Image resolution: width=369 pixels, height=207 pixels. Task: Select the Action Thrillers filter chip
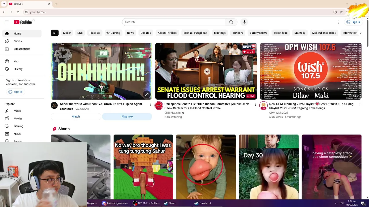[x=167, y=33]
